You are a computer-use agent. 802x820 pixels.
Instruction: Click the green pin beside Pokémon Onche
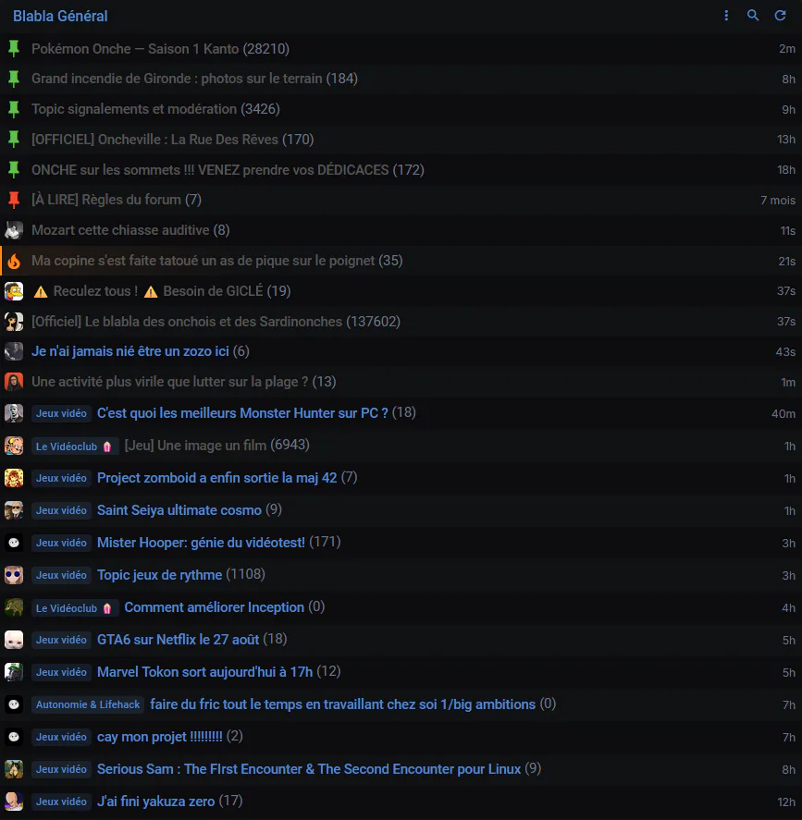pyautogui.click(x=14, y=49)
